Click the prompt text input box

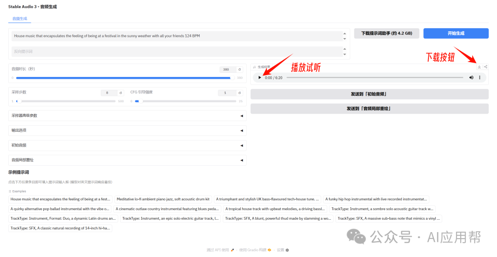177,36
